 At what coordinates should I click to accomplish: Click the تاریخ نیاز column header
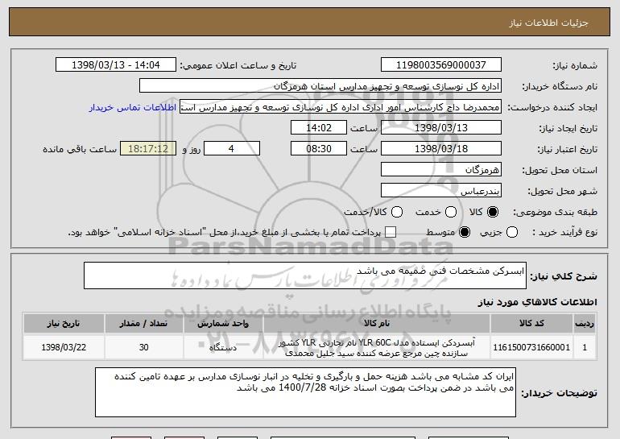[64, 324]
